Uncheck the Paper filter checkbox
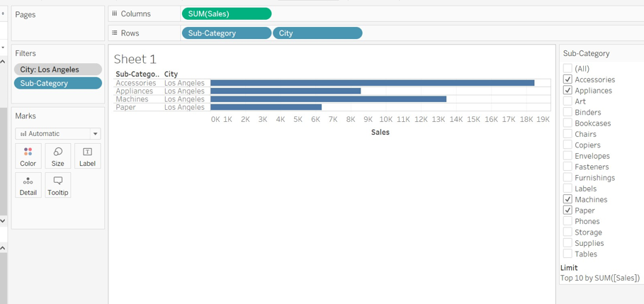Image resolution: width=644 pixels, height=304 pixels. 567,210
